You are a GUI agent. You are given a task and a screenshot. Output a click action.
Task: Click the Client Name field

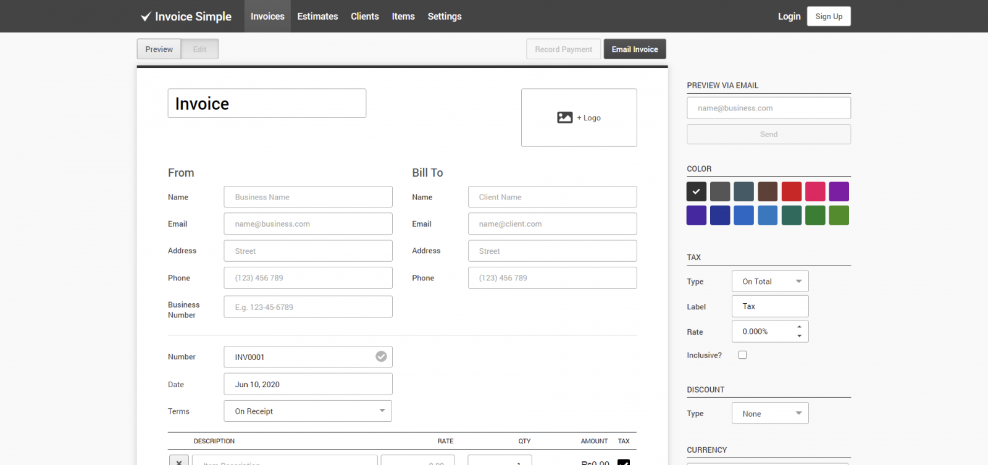552,197
